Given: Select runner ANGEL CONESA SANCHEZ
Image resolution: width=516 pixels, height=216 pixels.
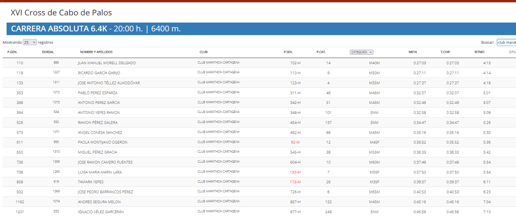Looking at the screenshot, I should (100, 133).
